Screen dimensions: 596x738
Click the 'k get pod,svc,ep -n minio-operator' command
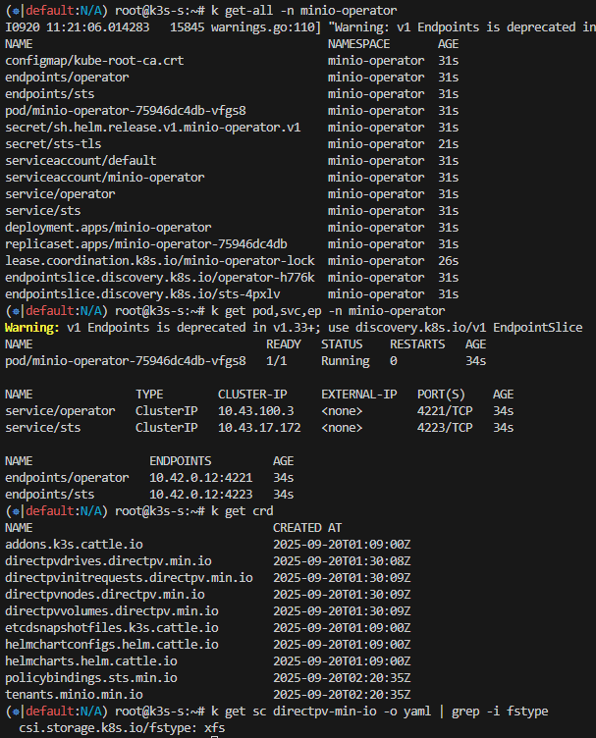328,311
